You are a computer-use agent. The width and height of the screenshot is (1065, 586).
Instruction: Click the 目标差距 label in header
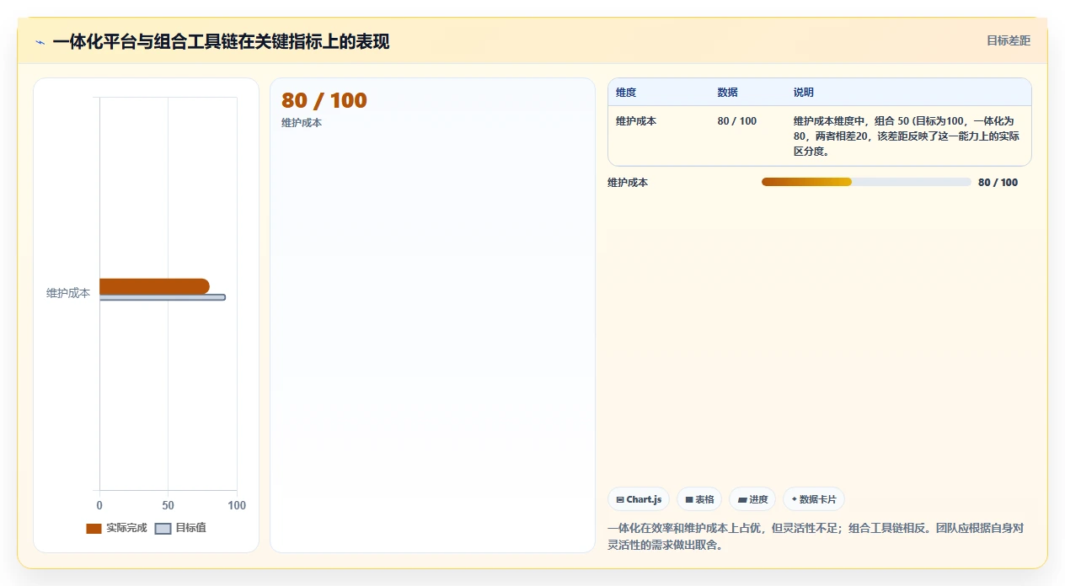1009,40
